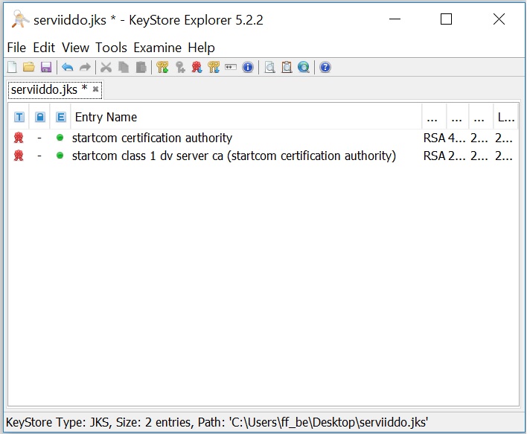
Task: Click the lock status column header
Action: [40, 117]
